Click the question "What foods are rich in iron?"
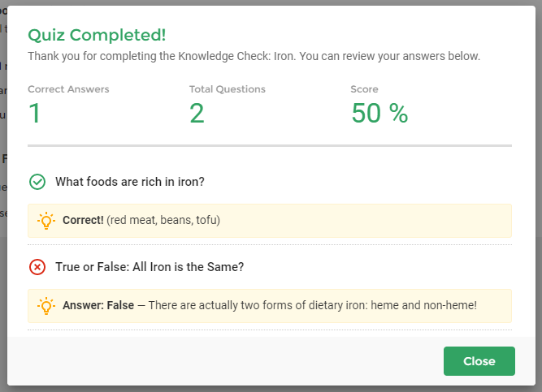Screen dimensions: 542x392 (x=130, y=182)
